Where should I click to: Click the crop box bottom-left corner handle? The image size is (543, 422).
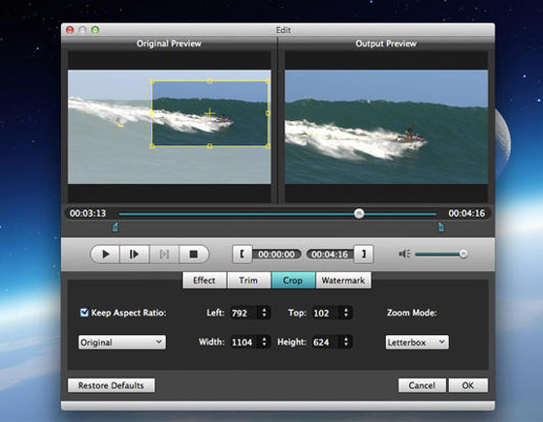(x=151, y=146)
